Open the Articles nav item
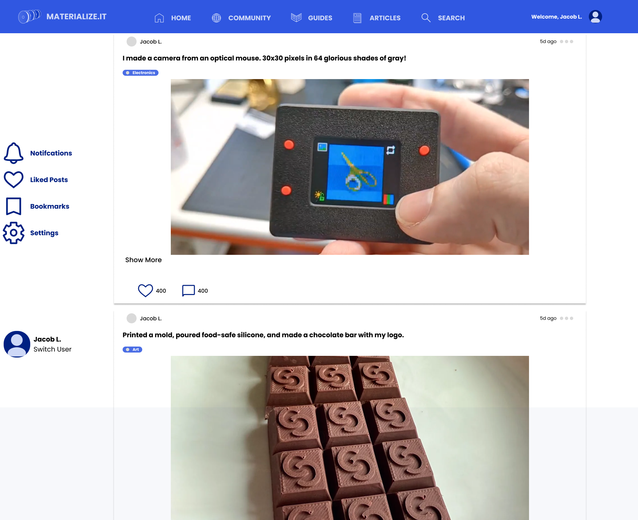Image resolution: width=638 pixels, height=520 pixels. pyautogui.click(x=377, y=18)
